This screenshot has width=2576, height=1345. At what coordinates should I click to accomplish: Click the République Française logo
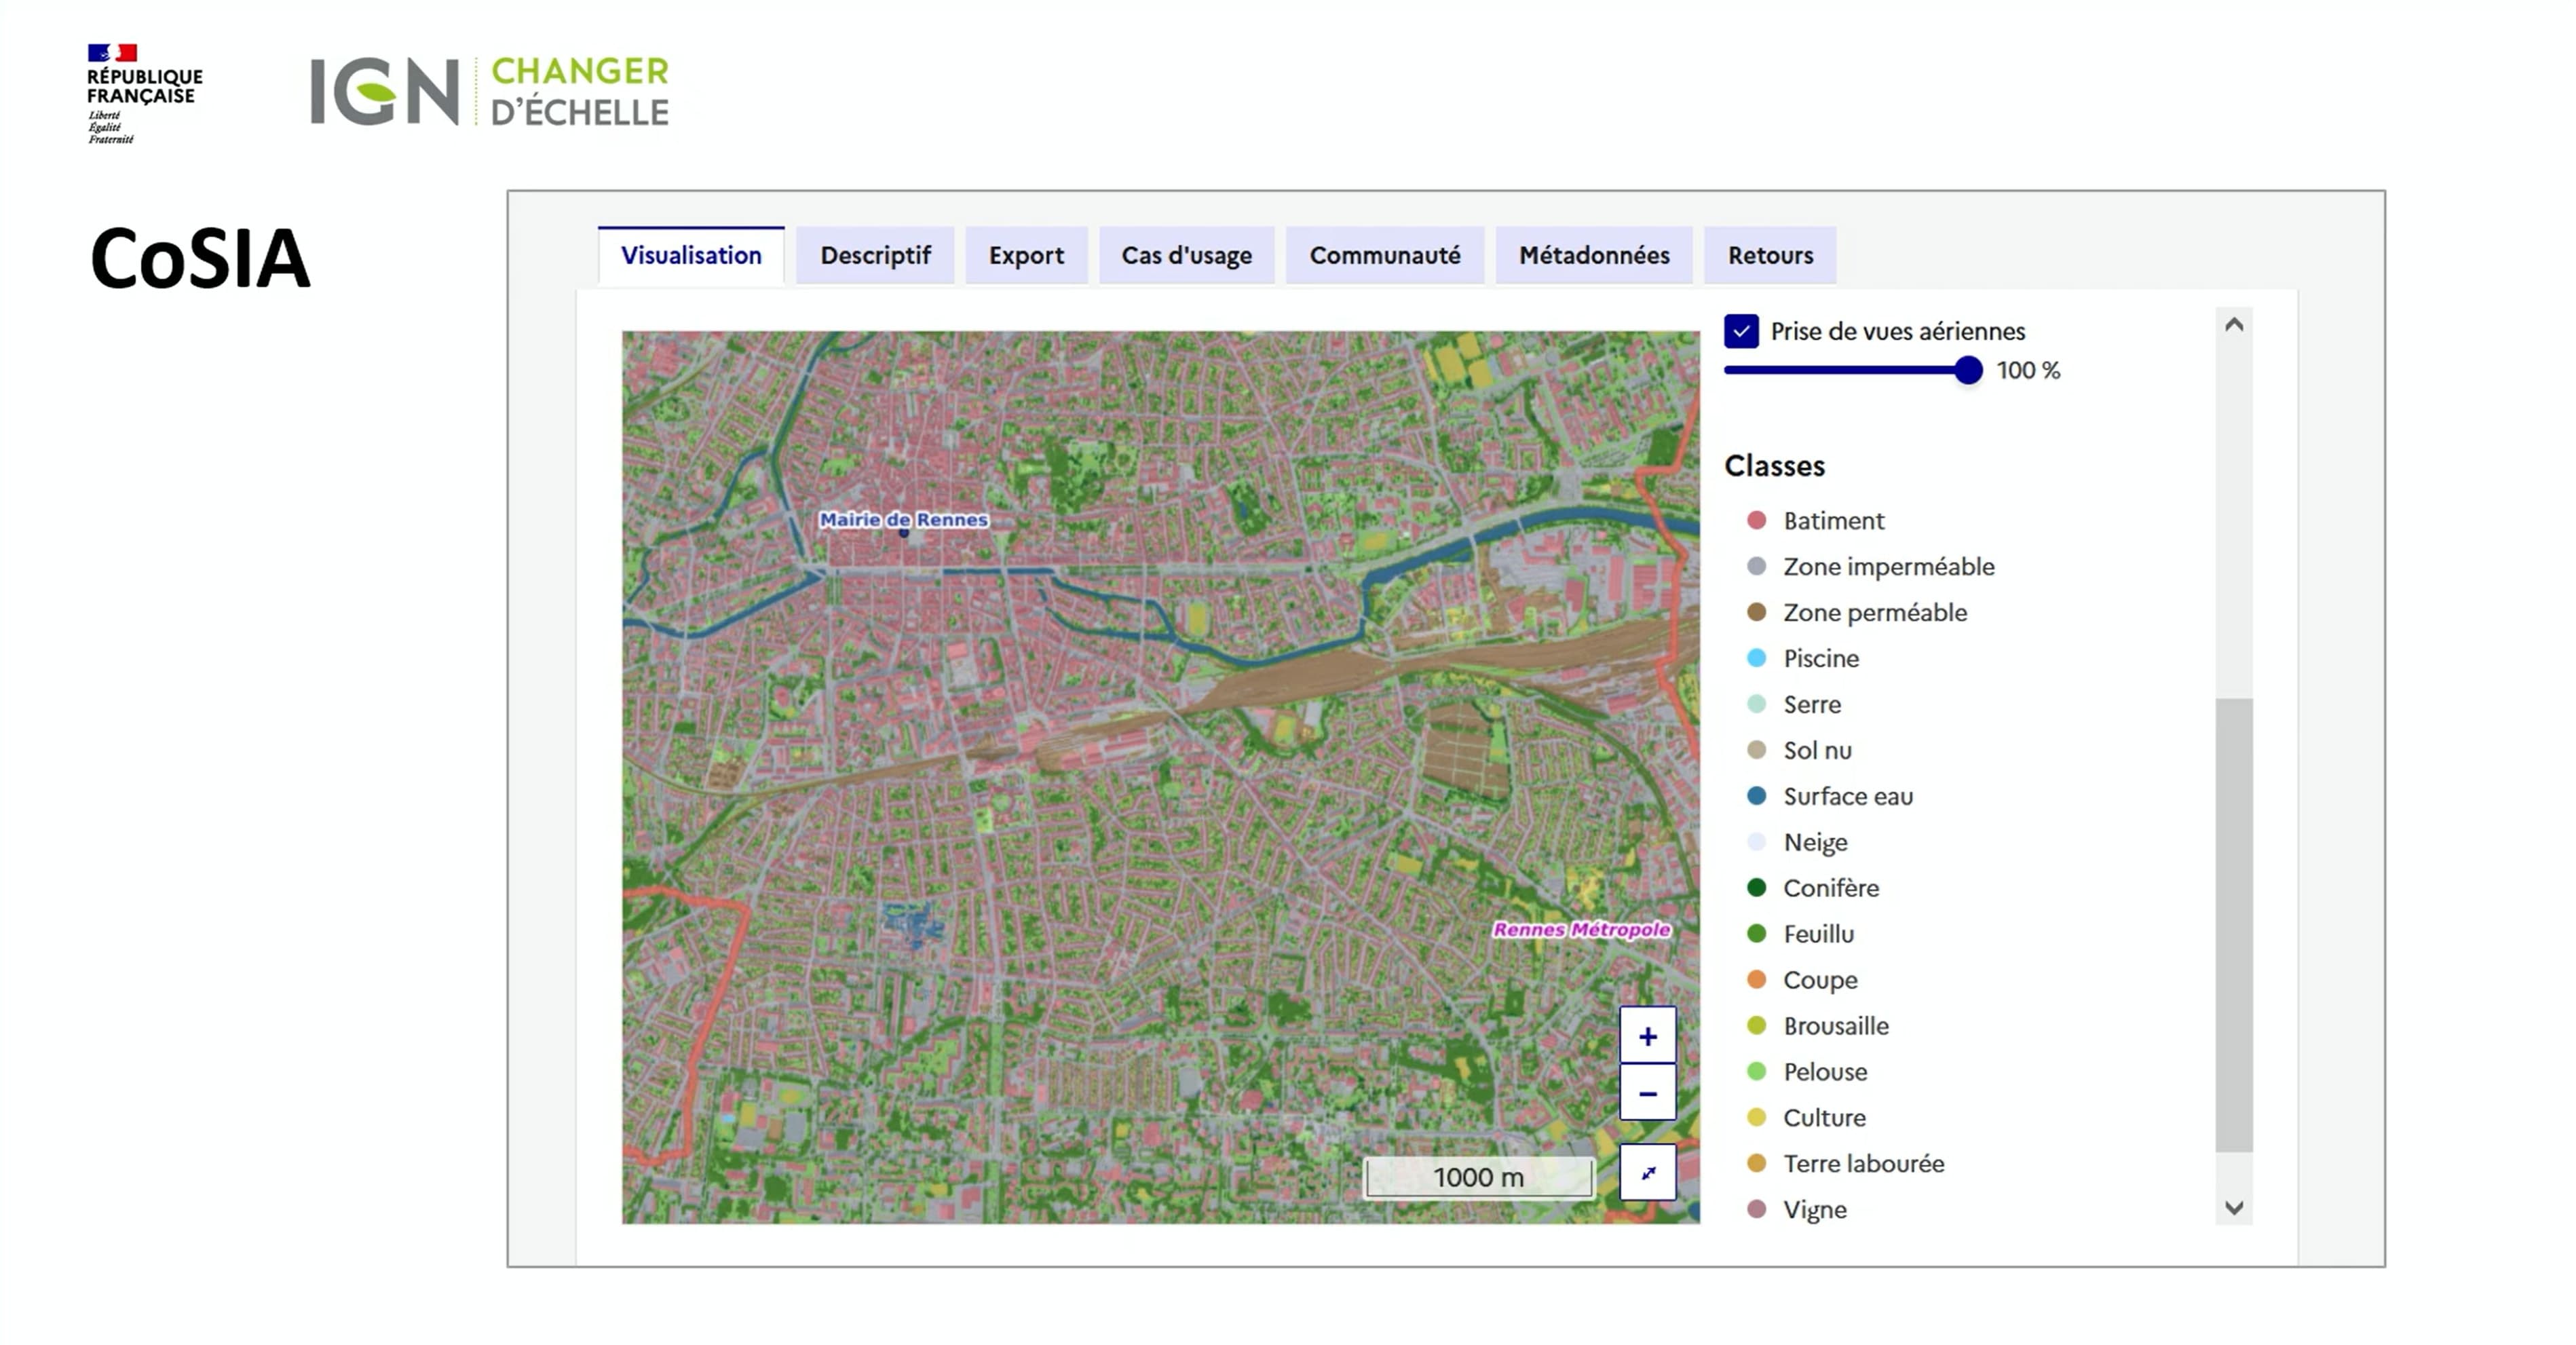(144, 90)
